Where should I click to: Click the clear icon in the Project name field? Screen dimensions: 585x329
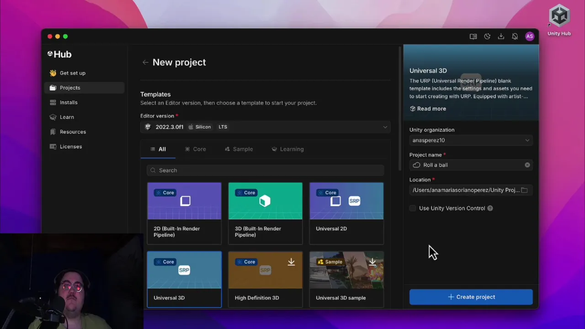(x=527, y=165)
